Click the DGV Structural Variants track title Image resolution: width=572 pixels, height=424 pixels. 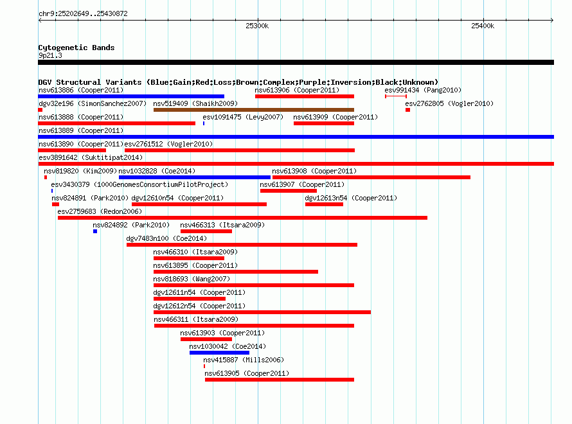238,82
